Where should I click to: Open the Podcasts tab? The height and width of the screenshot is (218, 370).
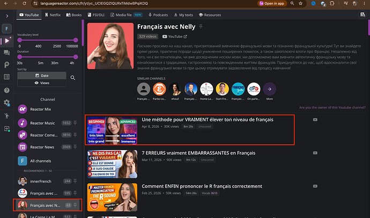click(158, 15)
